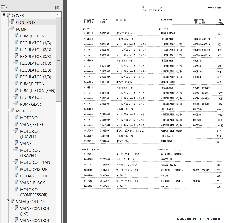Jump to the PUMP;GEAR bookmark
The width and height of the screenshot is (233, 223).
[30, 104]
